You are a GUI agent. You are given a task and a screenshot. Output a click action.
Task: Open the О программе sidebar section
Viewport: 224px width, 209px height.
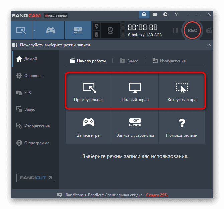(35, 143)
